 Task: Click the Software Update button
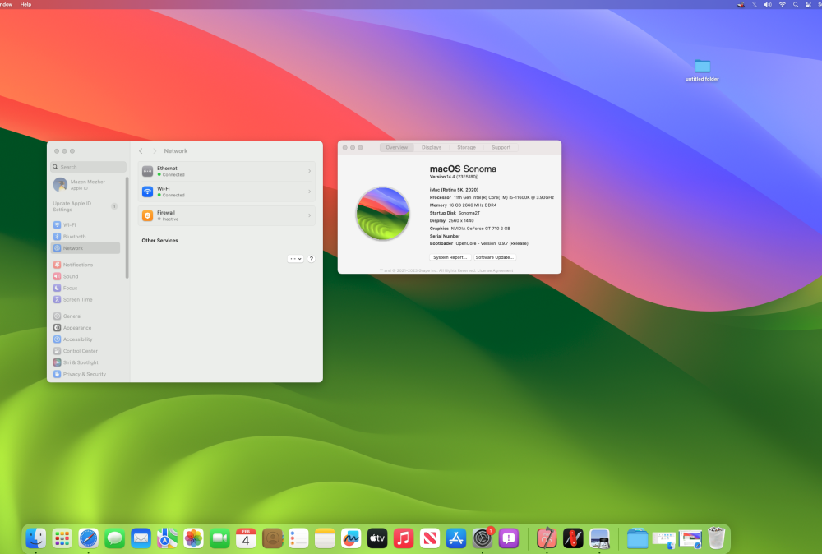[x=494, y=257]
